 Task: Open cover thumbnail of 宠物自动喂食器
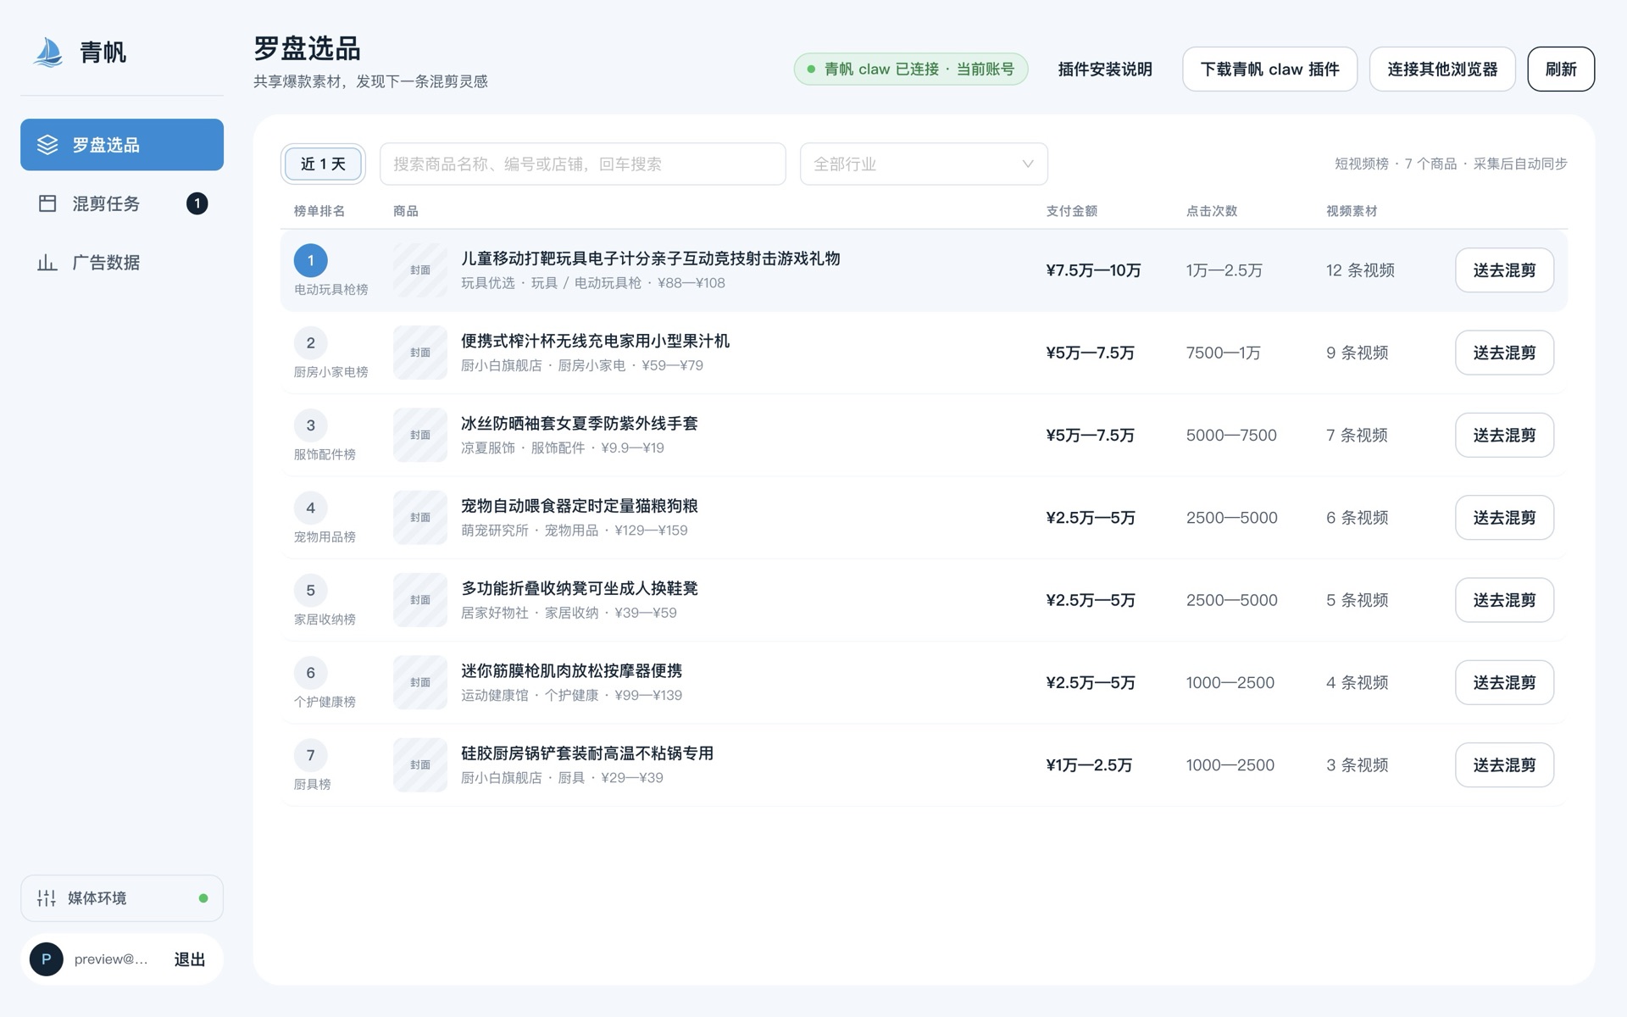[x=420, y=517]
